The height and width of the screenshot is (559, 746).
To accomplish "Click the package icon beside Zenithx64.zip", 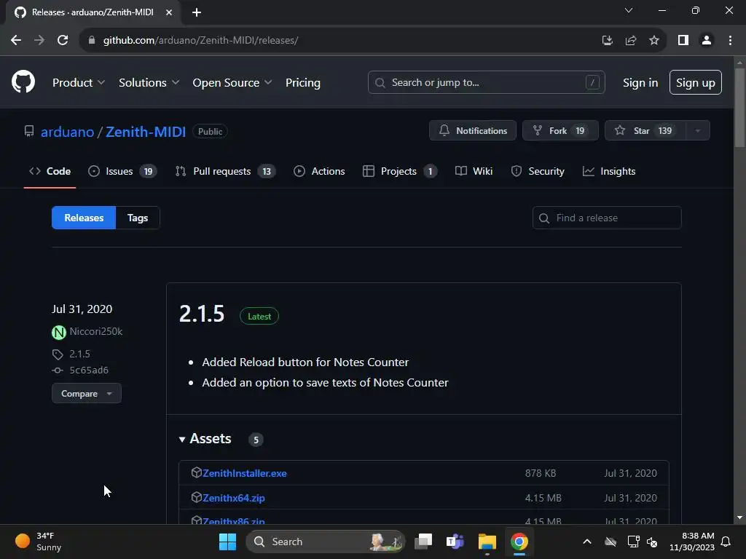I will pyautogui.click(x=196, y=497).
